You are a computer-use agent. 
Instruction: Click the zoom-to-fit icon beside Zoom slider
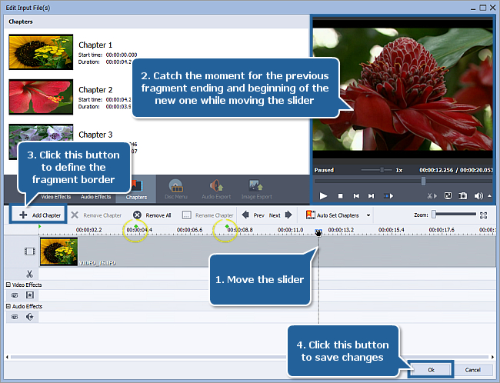tap(483, 215)
